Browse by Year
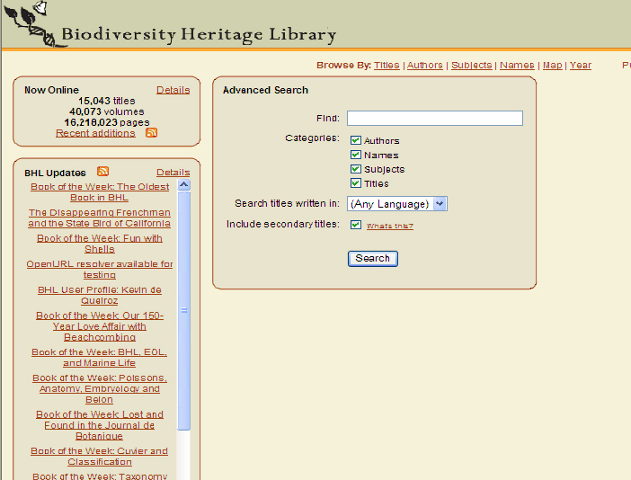631x480 pixels. pyautogui.click(x=581, y=66)
